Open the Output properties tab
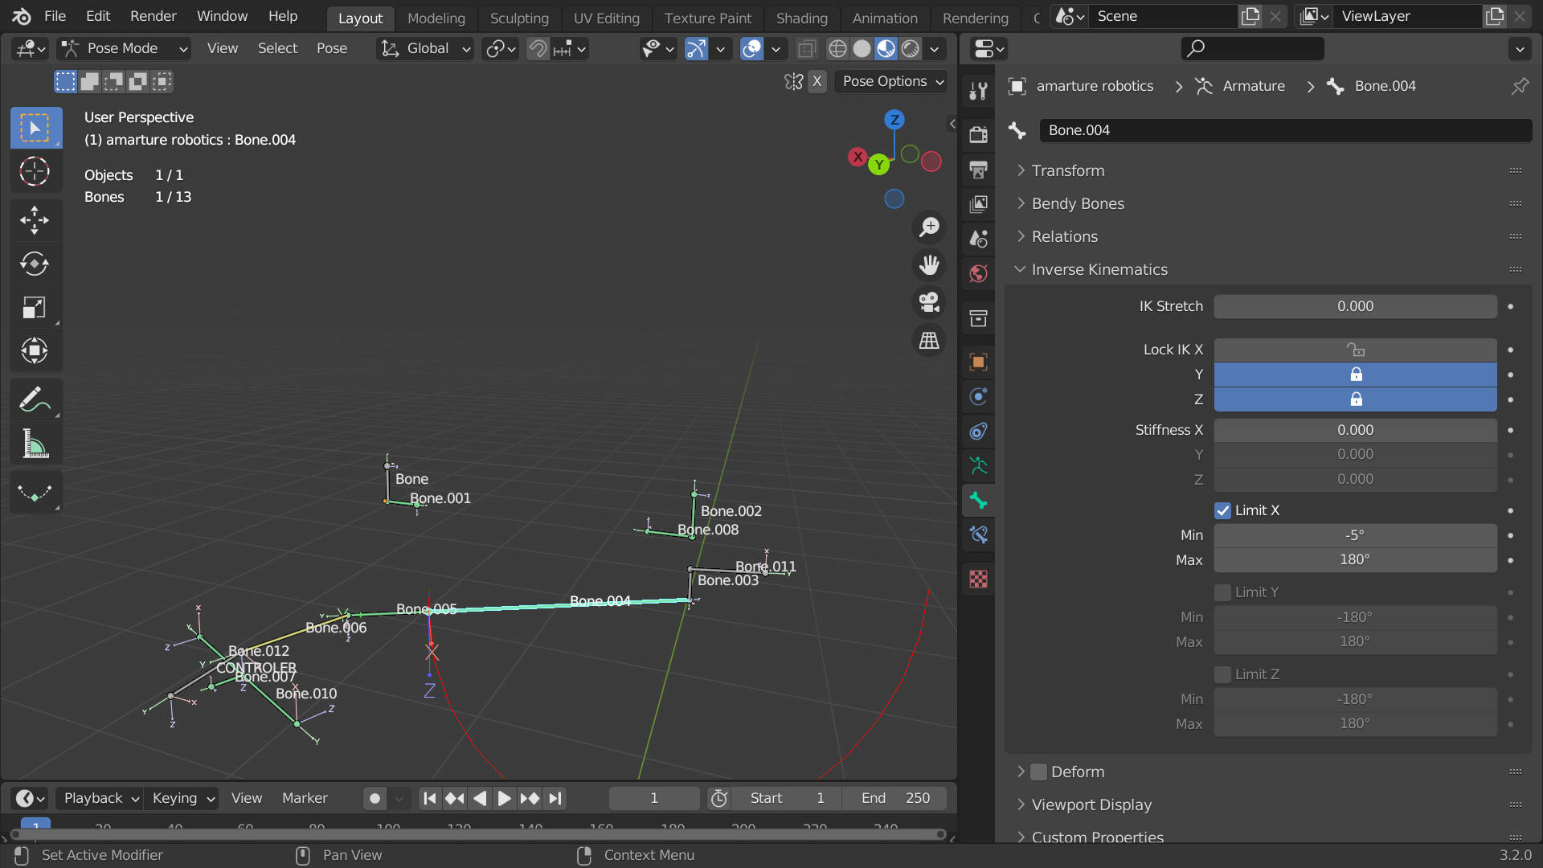This screenshot has height=868, width=1543. pyautogui.click(x=978, y=170)
